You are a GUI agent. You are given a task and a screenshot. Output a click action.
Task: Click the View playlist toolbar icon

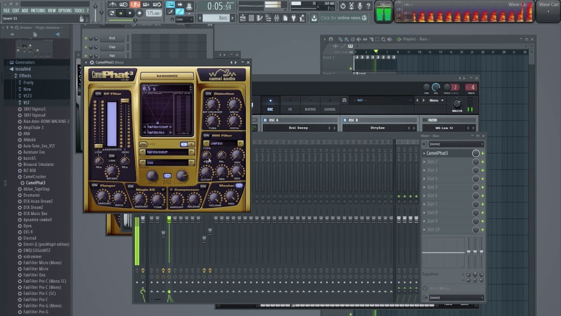click(243, 18)
